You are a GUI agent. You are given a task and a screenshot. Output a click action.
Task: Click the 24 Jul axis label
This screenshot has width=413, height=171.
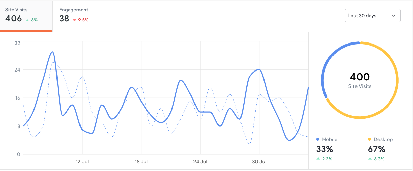200,162
